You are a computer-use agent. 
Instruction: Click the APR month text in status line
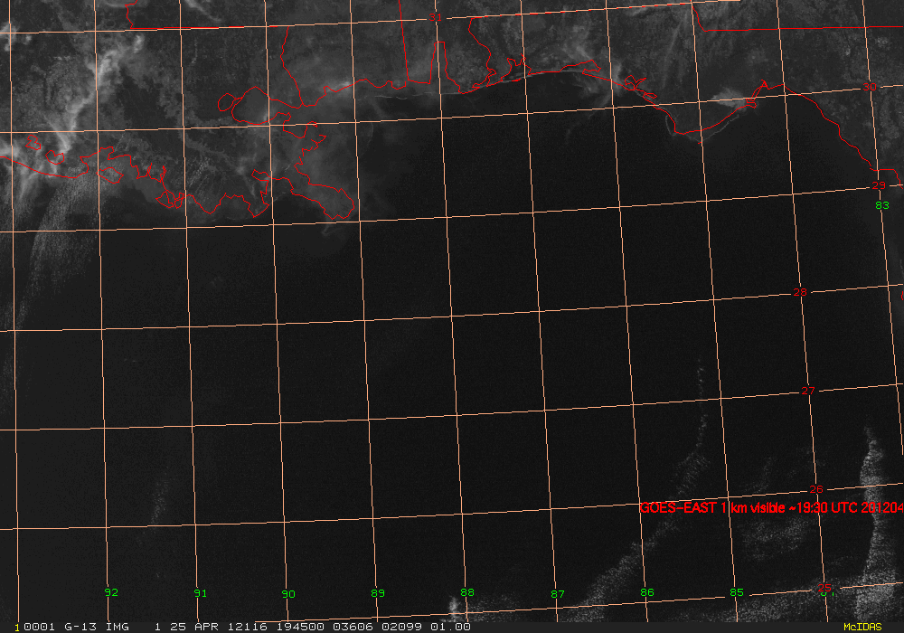(x=206, y=627)
